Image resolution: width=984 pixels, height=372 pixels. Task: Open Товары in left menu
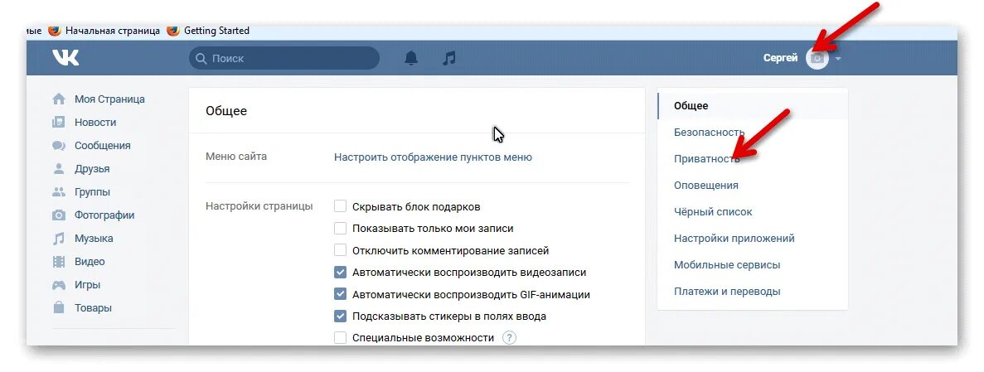(94, 308)
